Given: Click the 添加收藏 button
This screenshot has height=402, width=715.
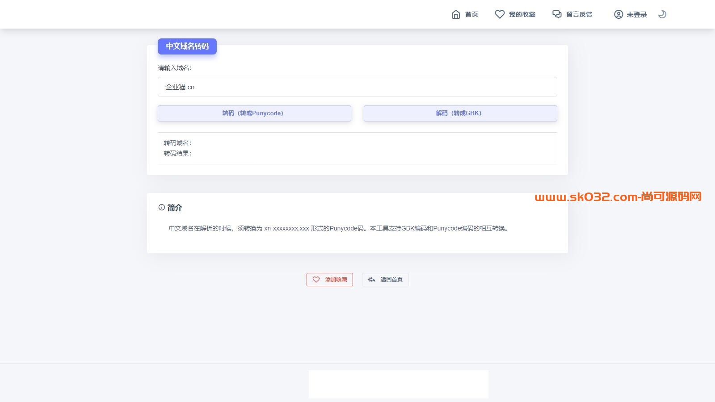Looking at the screenshot, I should coord(330,279).
